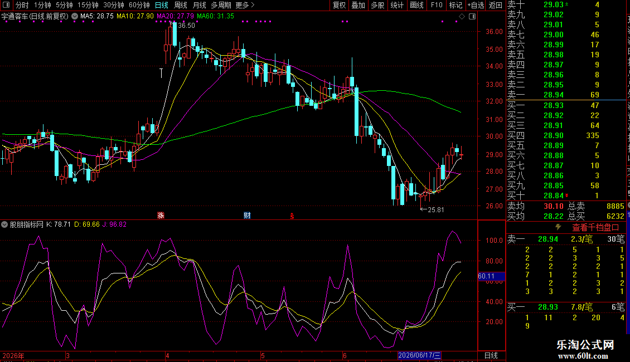Open F10 company info
Image resolution: width=630 pixels, height=362 pixels.
[437, 5]
